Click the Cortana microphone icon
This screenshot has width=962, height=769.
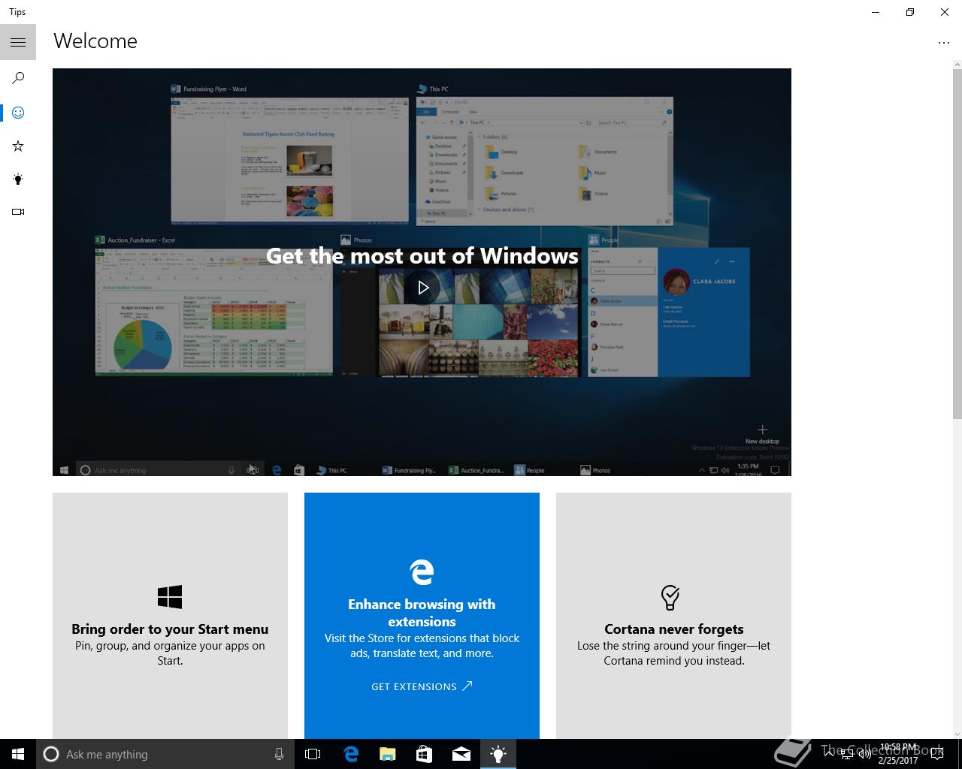tap(279, 754)
